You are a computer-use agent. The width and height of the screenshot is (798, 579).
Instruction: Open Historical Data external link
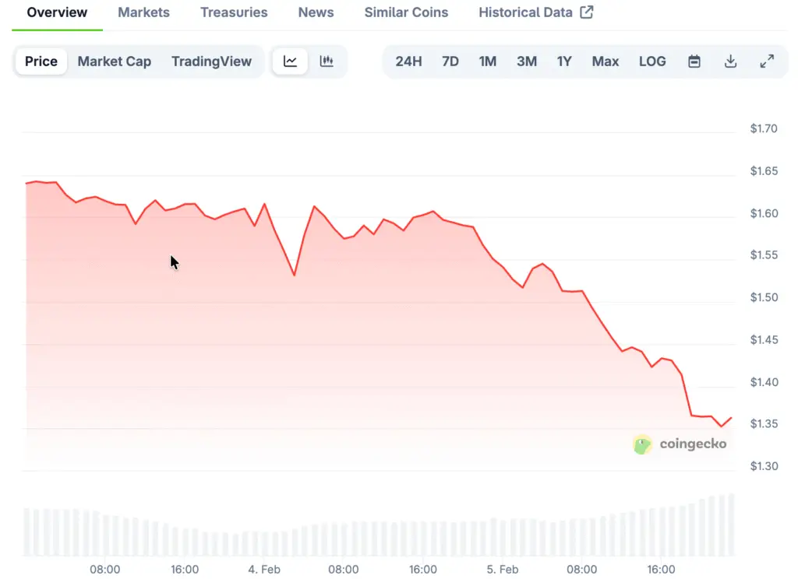[x=535, y=12]
